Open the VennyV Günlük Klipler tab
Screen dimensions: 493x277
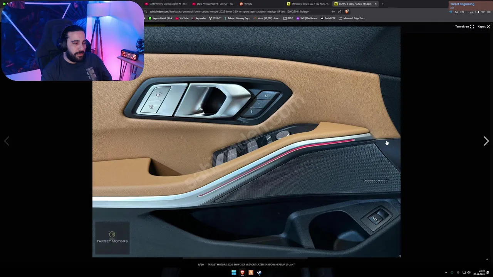click(166, 4)
